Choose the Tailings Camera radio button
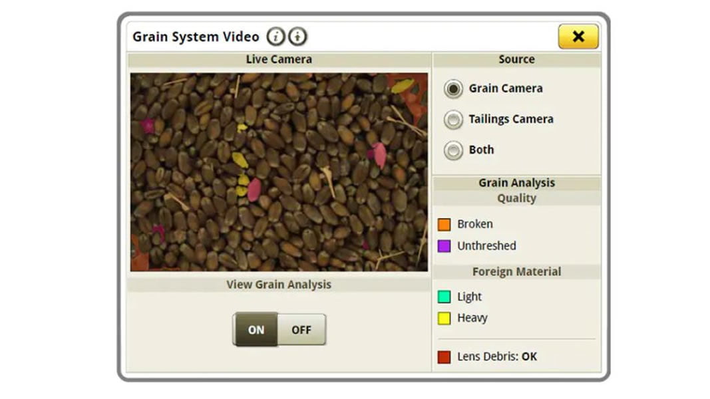710x399 pixels. pyautogui.click(x=454, y=120)
